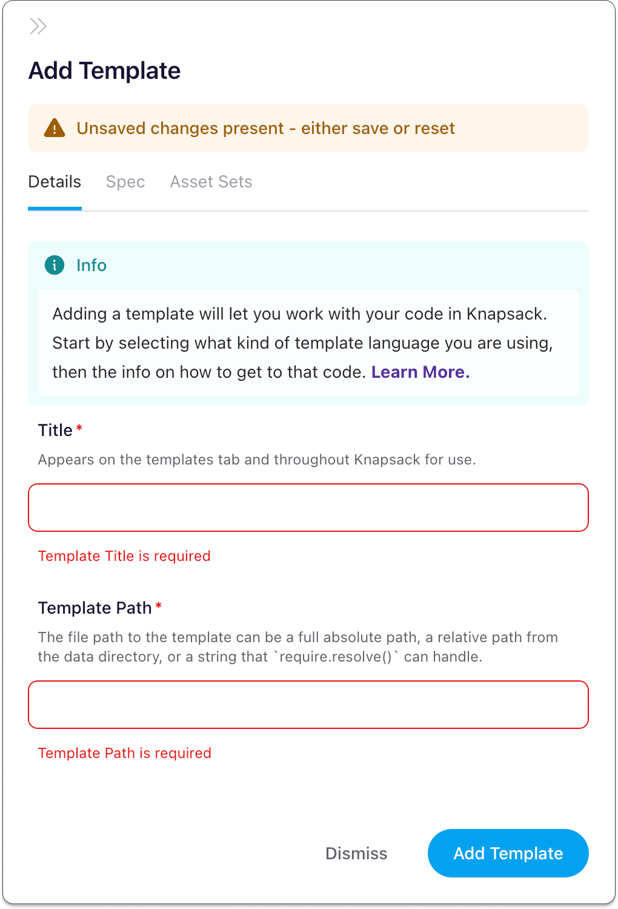The height and width of the screenshot is (909, 618).
Task: Click the Title field label
Action: 55,430
